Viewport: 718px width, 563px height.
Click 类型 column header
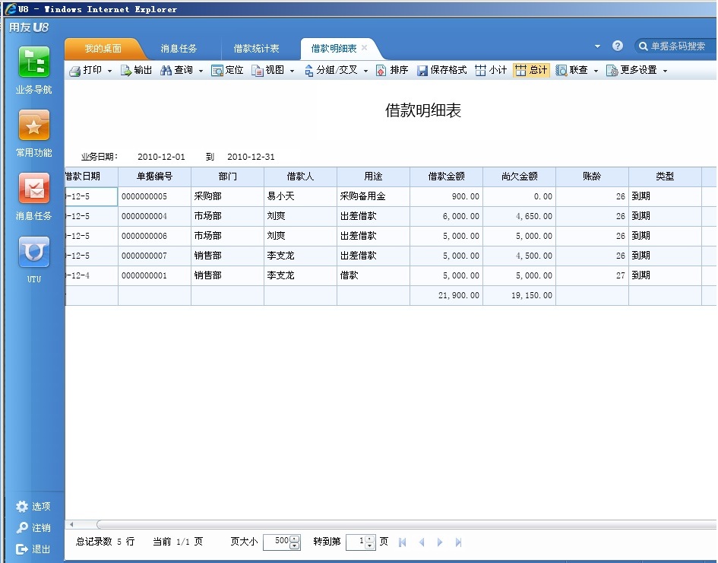(x=665, y=177)
